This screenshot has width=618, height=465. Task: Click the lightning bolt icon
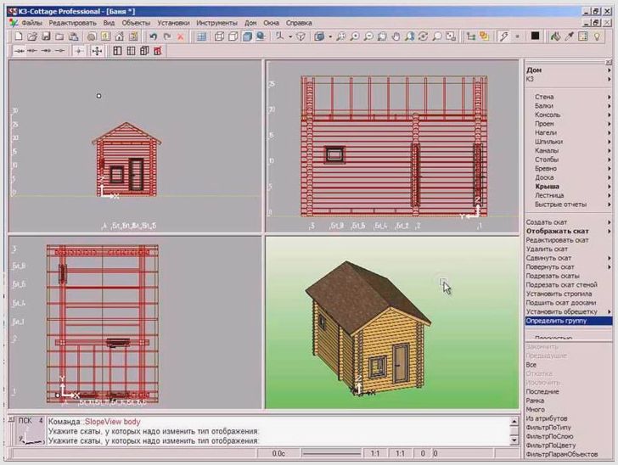click(x=503, y=36)
